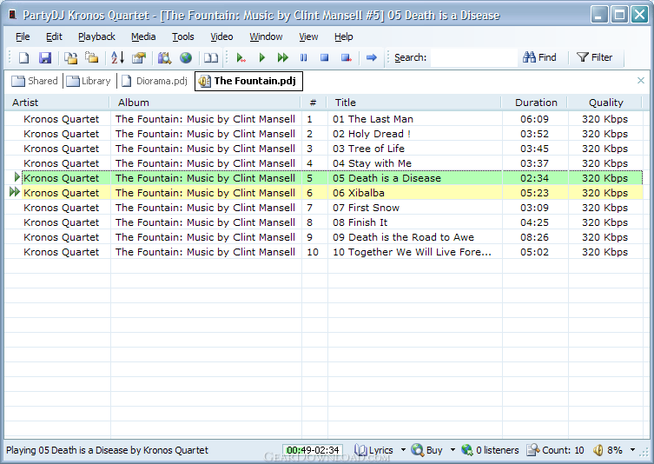Expand the Buy dropdown arrow
This screenshot has height=464, width=654.
point(453,450)
